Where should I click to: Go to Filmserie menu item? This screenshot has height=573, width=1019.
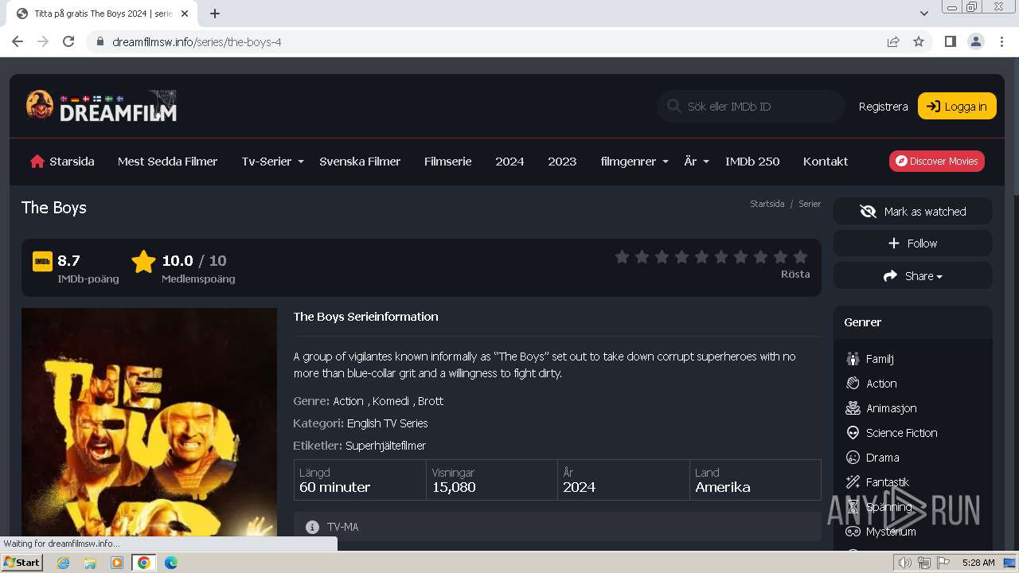[x=447, y=161]
